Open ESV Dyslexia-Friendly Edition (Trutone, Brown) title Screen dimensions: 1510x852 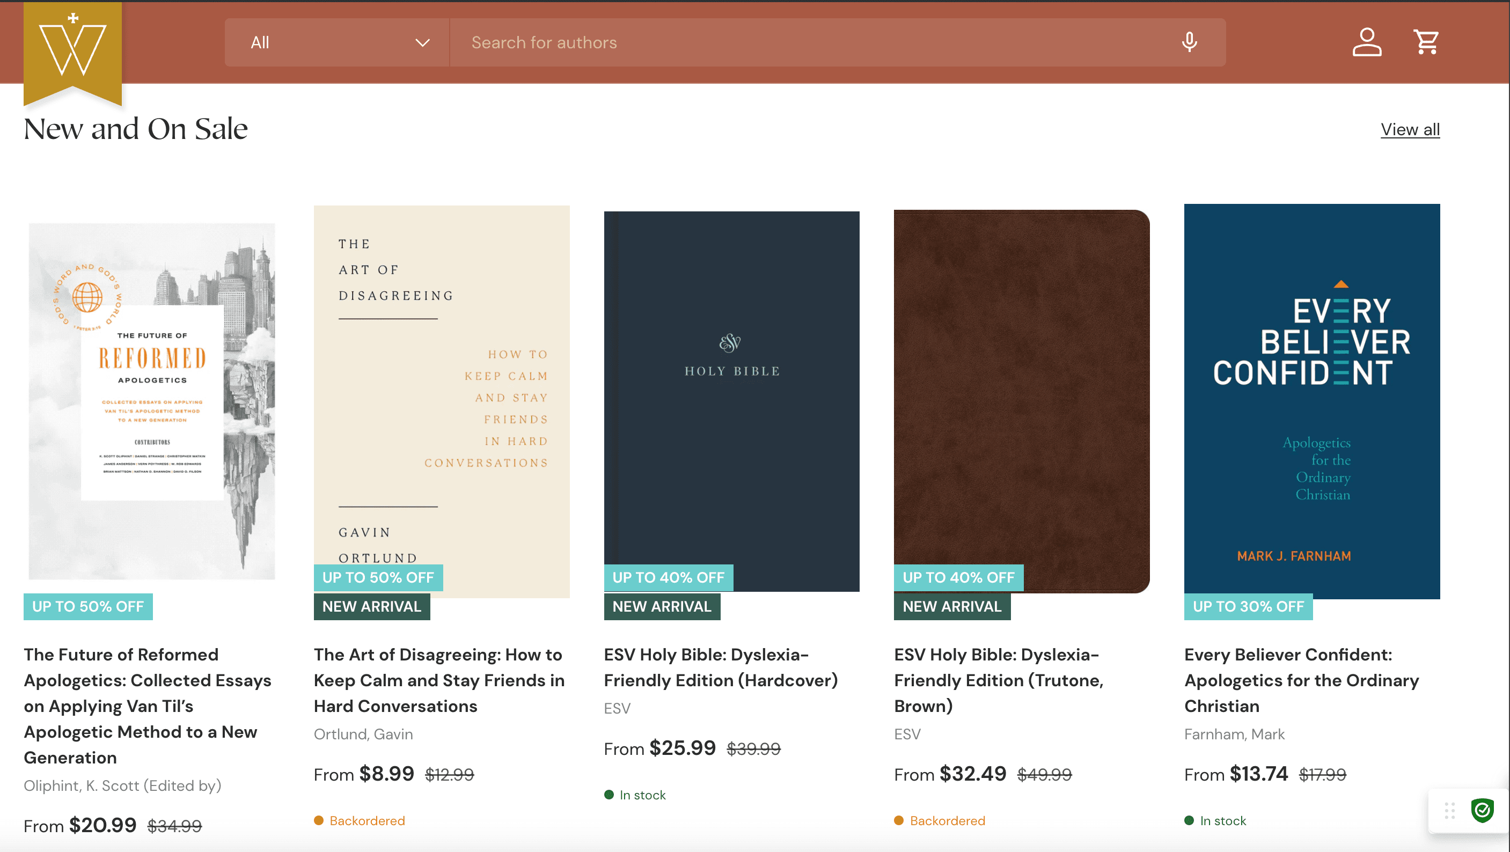coord(999,680)
